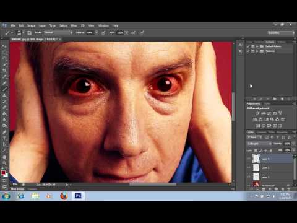Open the brush Mode dropdown
This screenshot has height=223, width=297.
59,33
